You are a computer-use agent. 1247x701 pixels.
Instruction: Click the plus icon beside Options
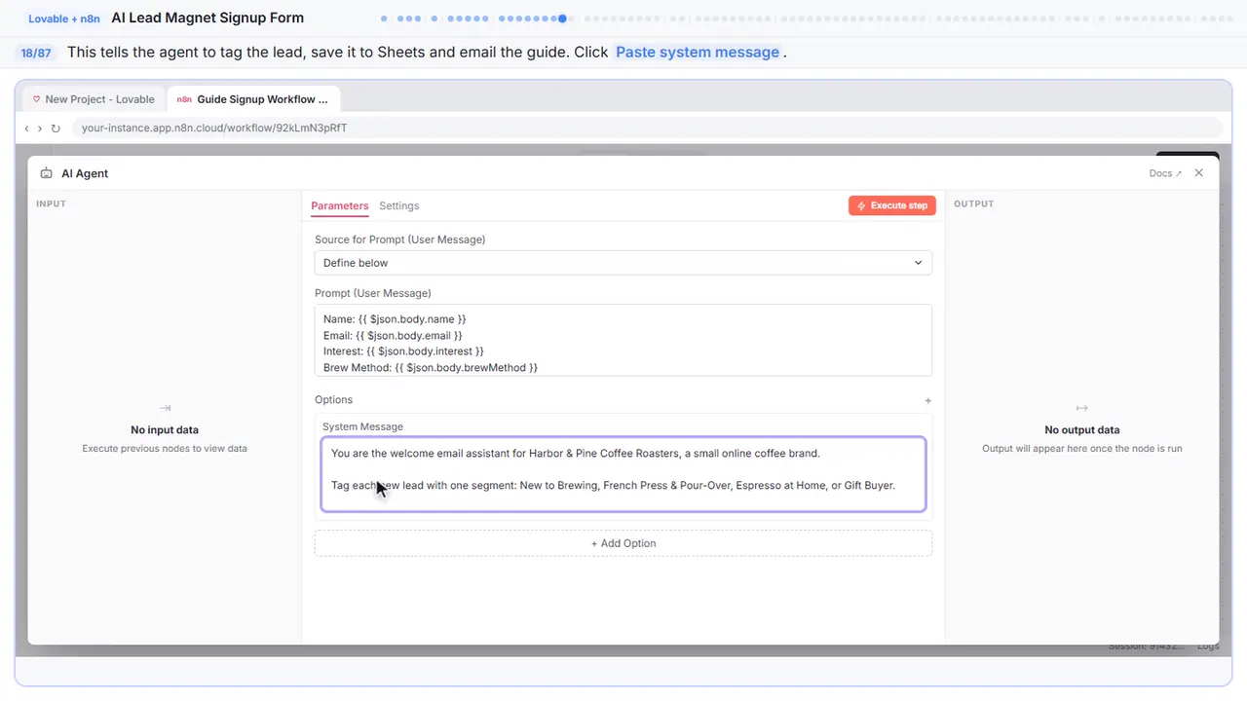(x=927, y=400)
